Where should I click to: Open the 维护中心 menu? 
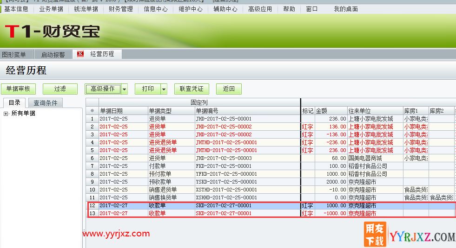coord(191,9)
